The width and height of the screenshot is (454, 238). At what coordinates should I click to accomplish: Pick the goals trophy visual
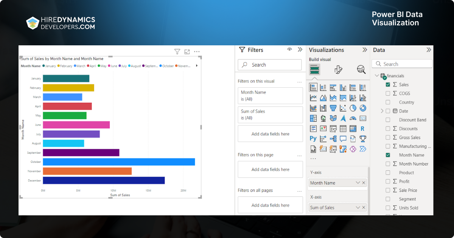click(362, 139)
